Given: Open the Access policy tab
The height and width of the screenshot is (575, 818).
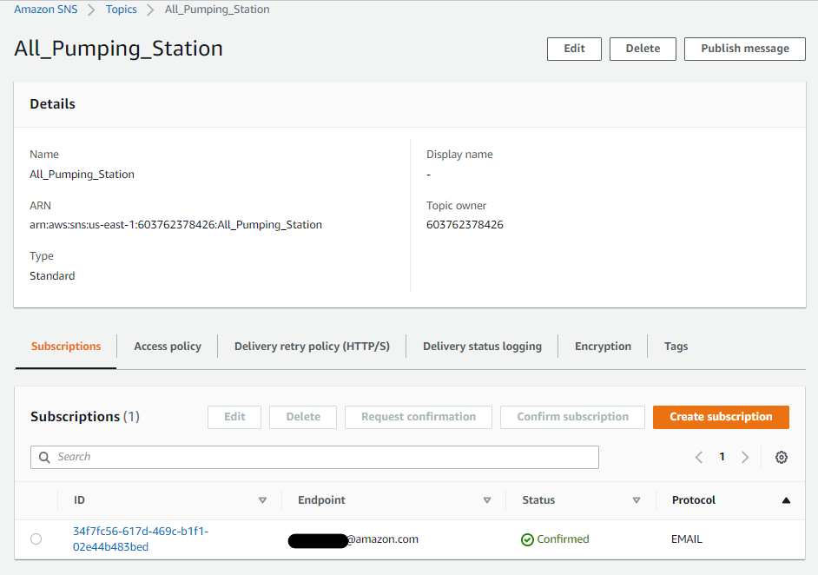Looking at the screenshot, I should [x=168, y=346].
